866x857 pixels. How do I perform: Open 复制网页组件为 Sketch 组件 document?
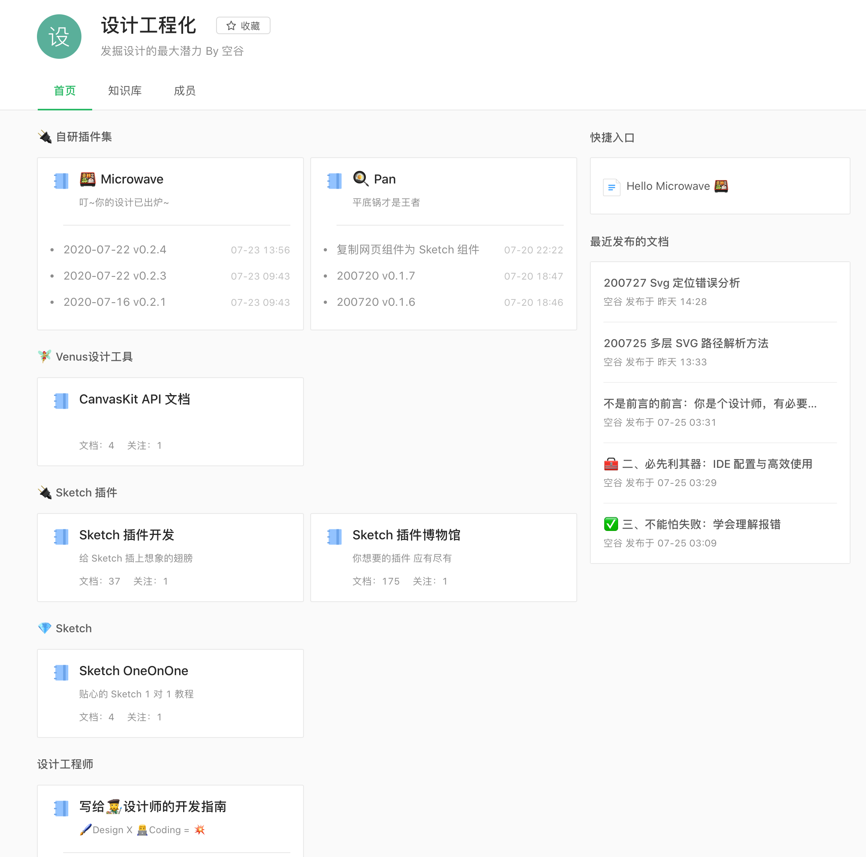[408, 249]
